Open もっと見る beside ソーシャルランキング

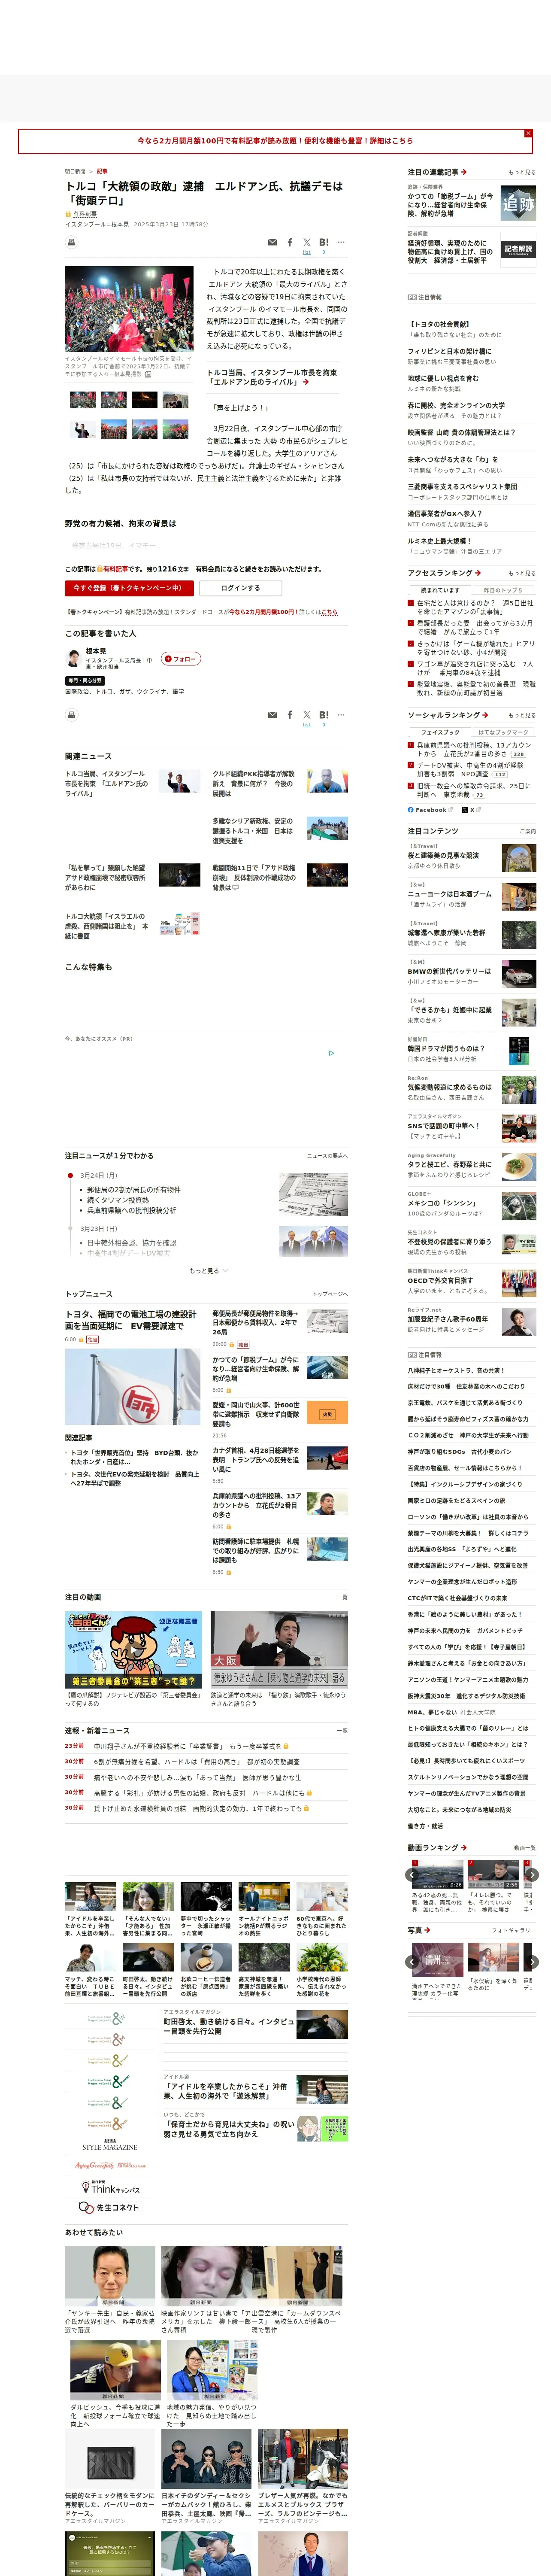(522, 715)
